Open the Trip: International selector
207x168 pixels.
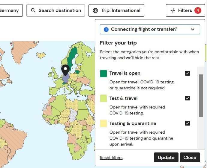click(x=116, y=10)
